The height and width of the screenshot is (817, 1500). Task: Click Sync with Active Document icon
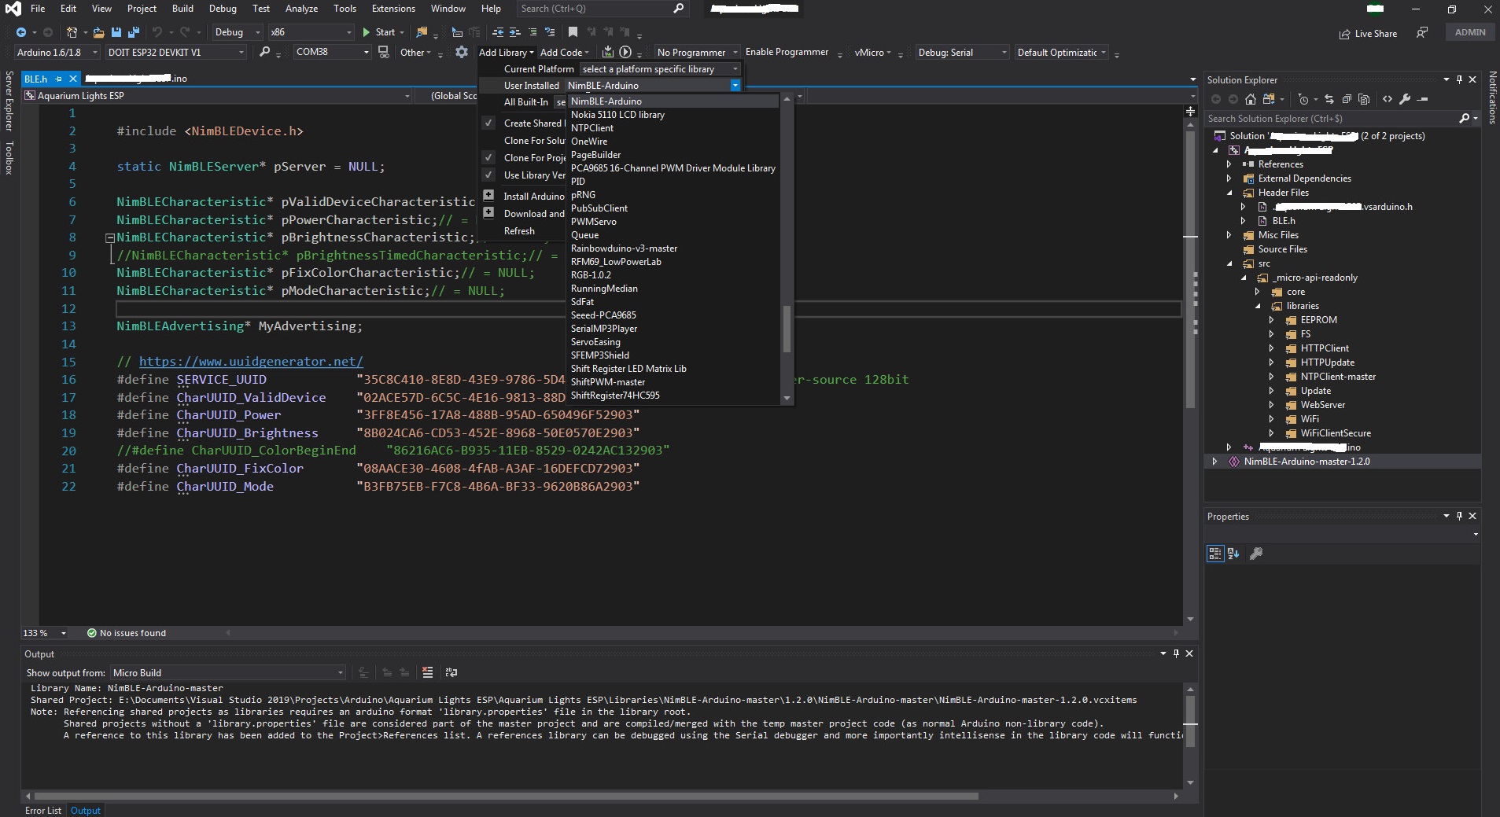coord(1329,99)
